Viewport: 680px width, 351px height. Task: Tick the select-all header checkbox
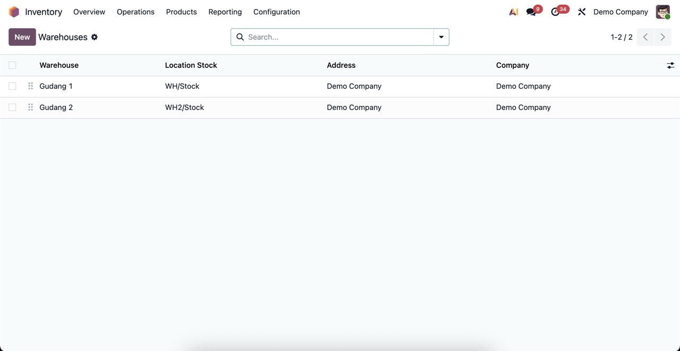click(x=12, y=65)
